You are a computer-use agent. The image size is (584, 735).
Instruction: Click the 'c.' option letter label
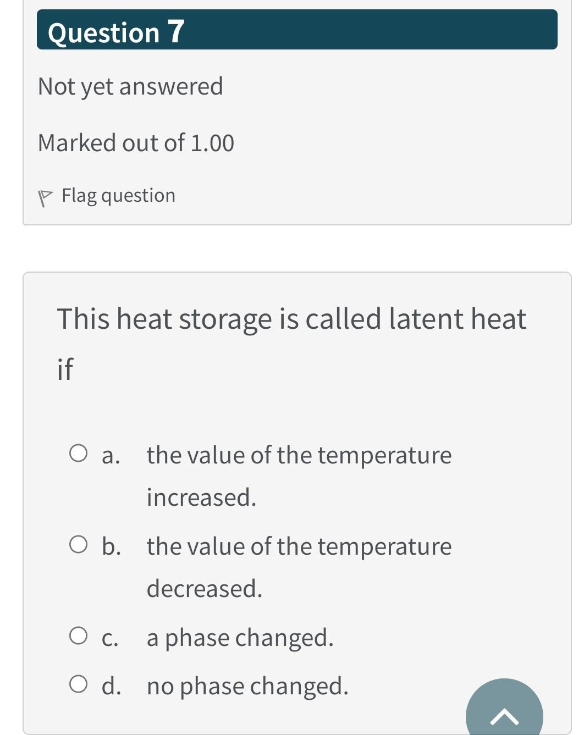pos(111,638)
